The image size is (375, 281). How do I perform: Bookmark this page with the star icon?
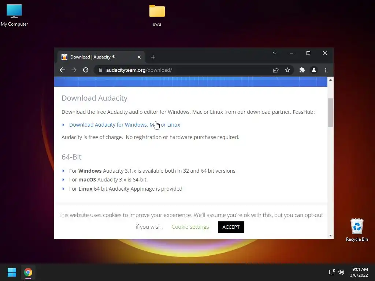[287, 70]
